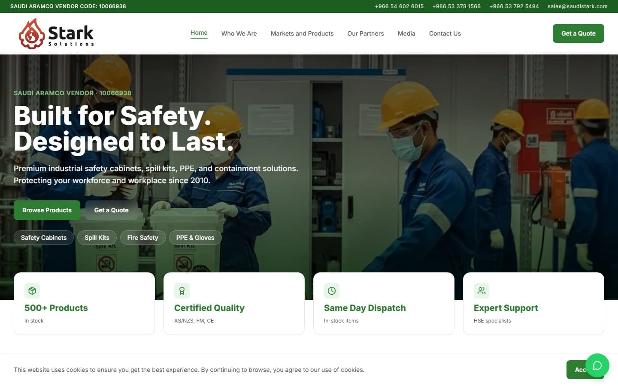618x386 pixels.
Task: Select the PPE & Gloves category pill
Action: click(195, 238)
